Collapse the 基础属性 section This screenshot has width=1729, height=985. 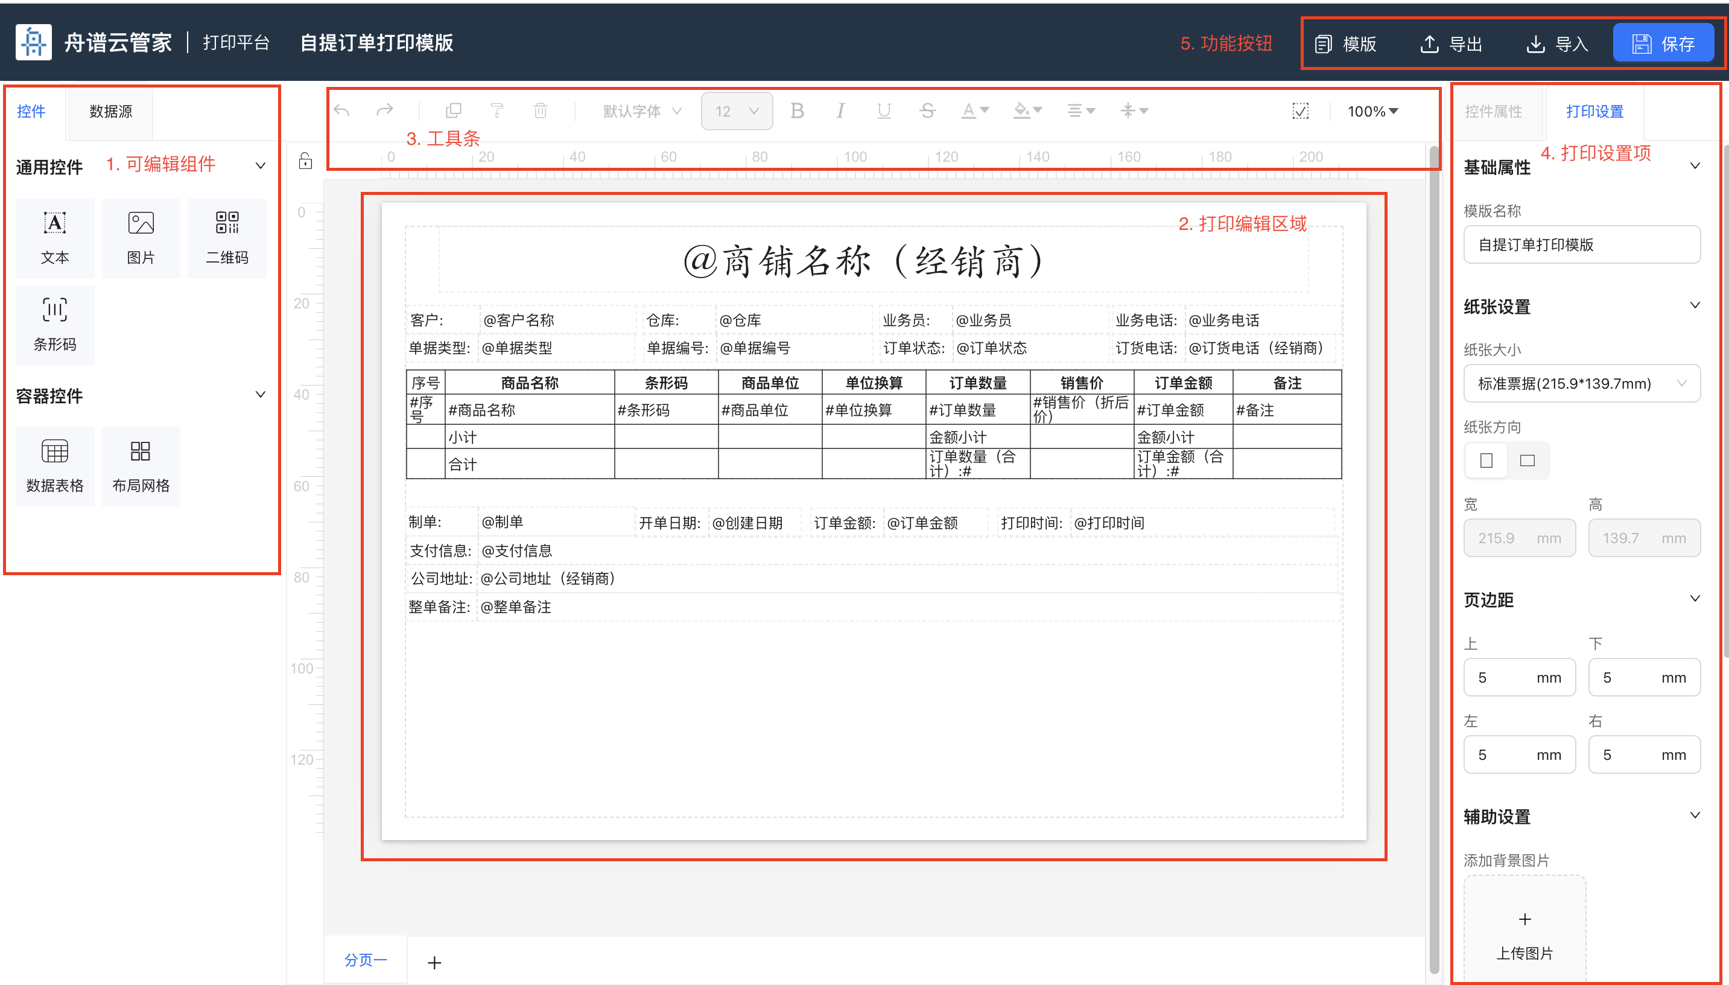[1695, 166]
